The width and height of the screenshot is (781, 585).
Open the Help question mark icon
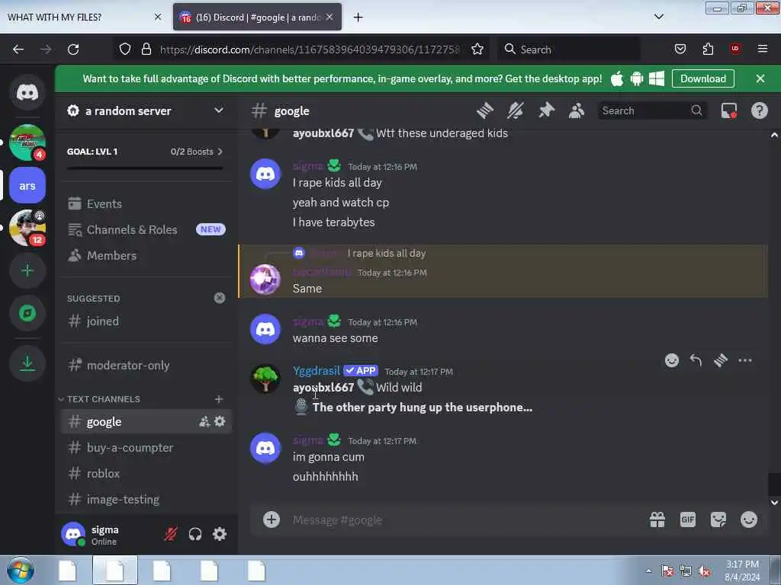click(759, 110)
